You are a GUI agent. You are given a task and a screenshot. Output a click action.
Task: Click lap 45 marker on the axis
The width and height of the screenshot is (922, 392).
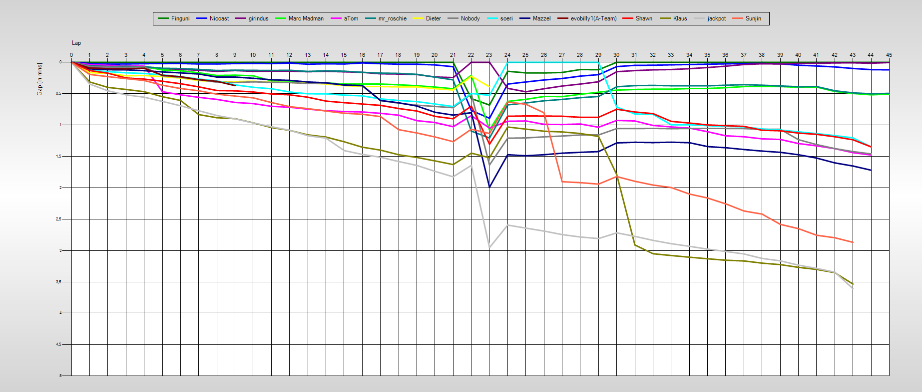pyautogui.click(x=889, y=55)
